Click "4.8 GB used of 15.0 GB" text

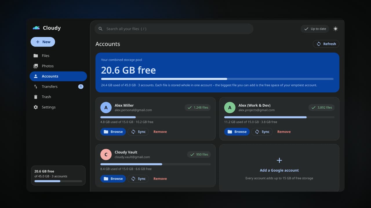tap(117, 122)
